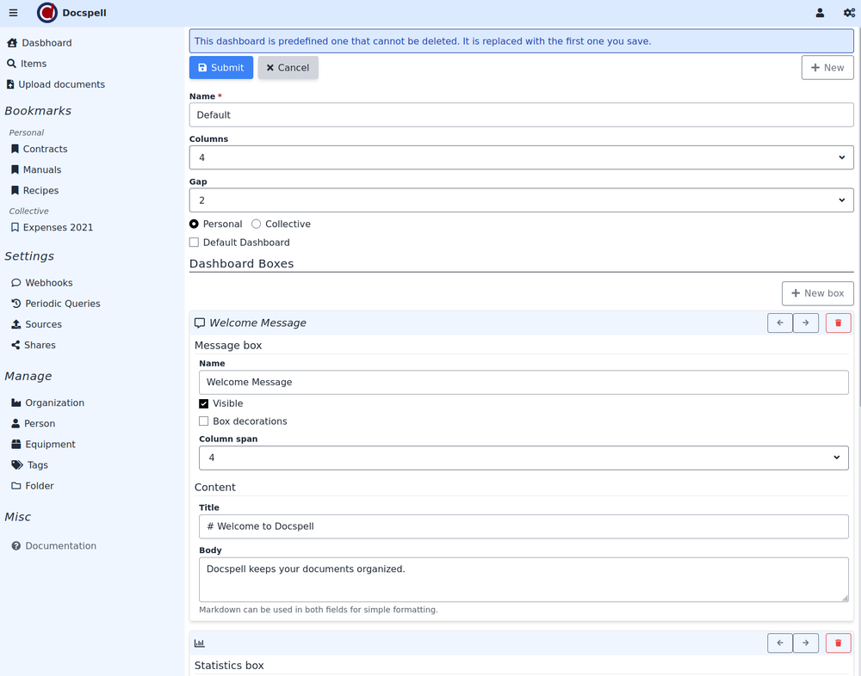Image resolution: width=861 pixels, height=676 pixels.
Task: Enable Box decorations checkbox
Action: (x=204, y=421)
